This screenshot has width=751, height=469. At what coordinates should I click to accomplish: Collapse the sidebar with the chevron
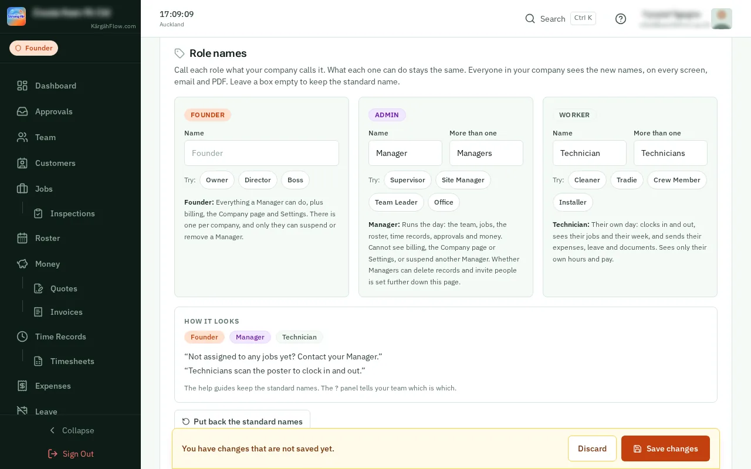coord(52,430)
